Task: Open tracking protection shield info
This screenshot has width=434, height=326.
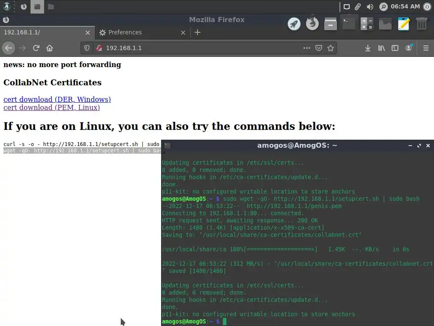Action: pyautogui.click(x=87, y=48)
